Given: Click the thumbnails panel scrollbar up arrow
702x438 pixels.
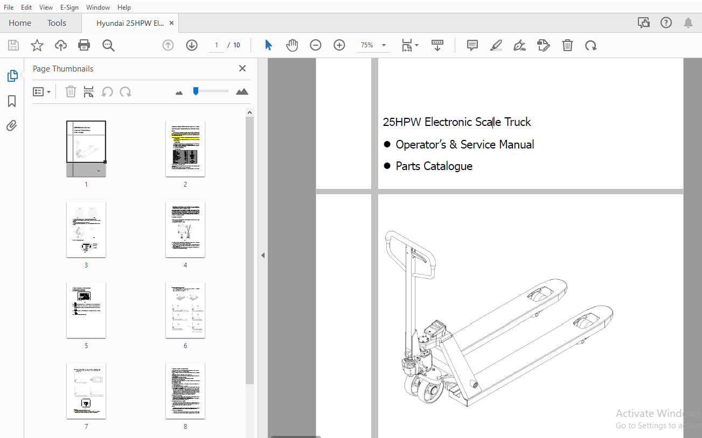Looking at the screenshot, I should 249,112.
